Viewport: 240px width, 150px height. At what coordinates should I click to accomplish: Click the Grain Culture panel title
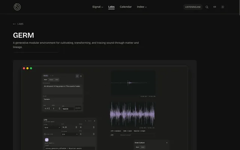[x=139, y=142]
